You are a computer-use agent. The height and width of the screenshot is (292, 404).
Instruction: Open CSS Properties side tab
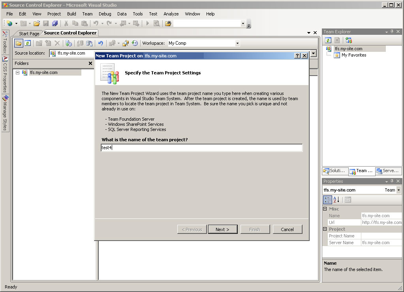(x=5, y=74)
